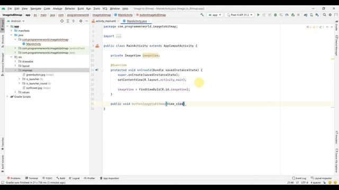Open the Device File Explorer side panel
Screen dimensions: 339x190
tap(337, 160)
